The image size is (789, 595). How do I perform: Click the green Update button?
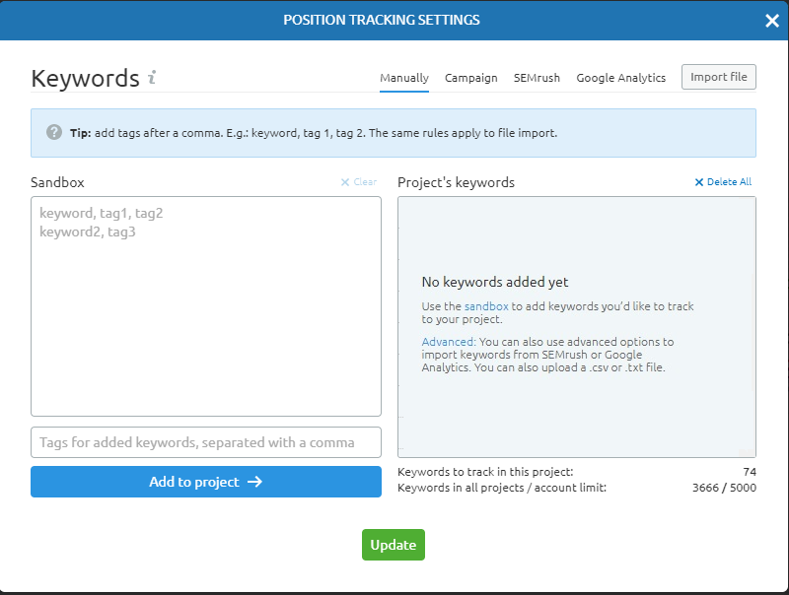coord(394,545)
